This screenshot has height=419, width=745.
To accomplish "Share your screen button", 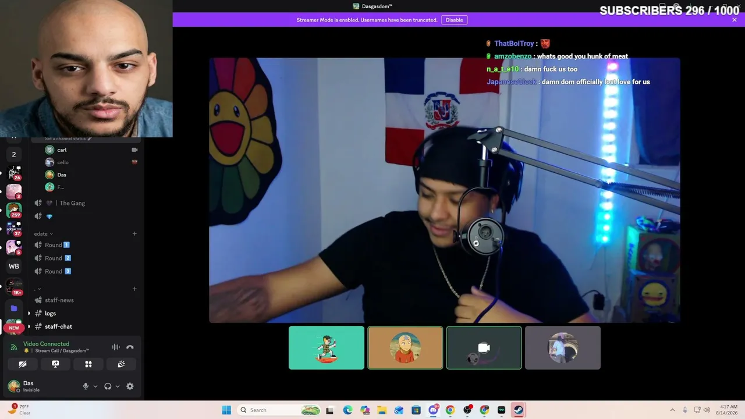I will coord(55,364).
